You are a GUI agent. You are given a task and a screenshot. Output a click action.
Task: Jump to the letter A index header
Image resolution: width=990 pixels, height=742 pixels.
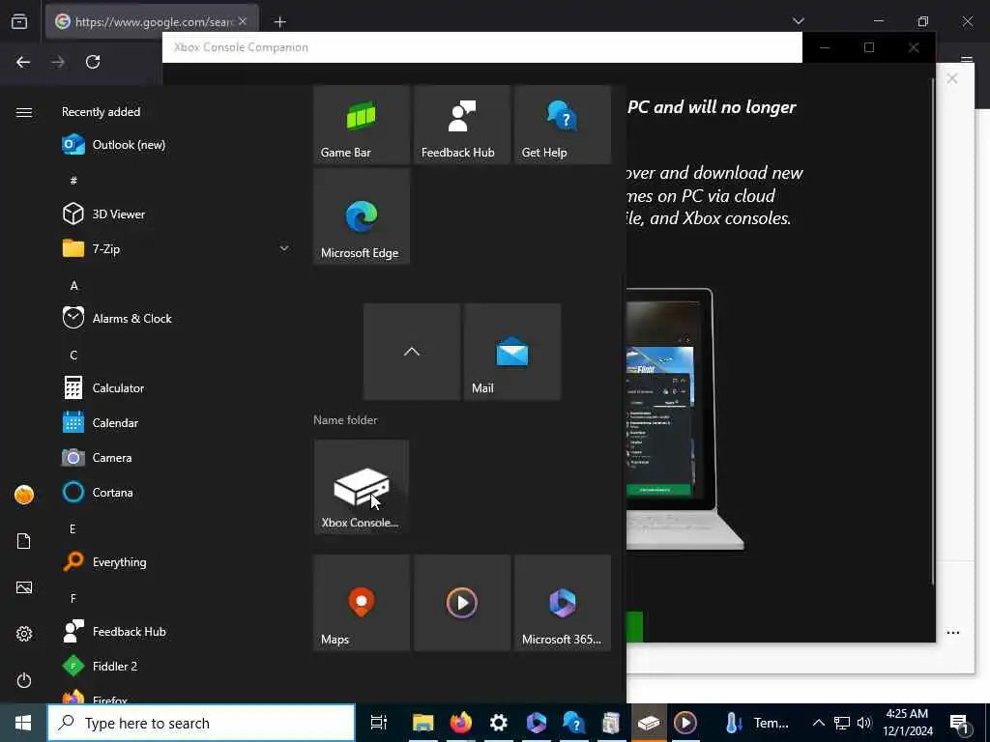[73, 286]
